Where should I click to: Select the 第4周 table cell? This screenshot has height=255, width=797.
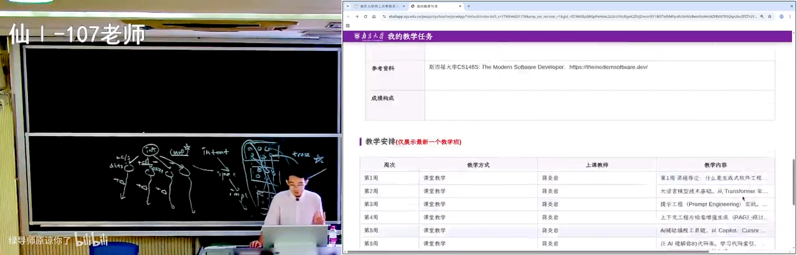[x=390, y=217]
